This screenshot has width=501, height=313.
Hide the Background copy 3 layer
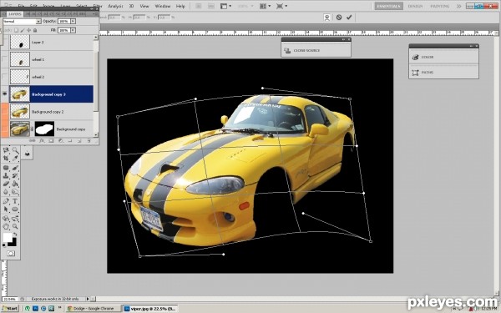pyautogui.click(x=4, y=94)
